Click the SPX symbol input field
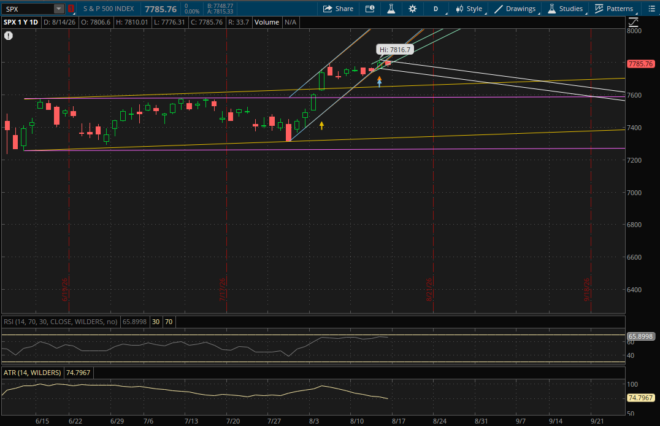This screenshot has width=660, height=426. (28, 9)
